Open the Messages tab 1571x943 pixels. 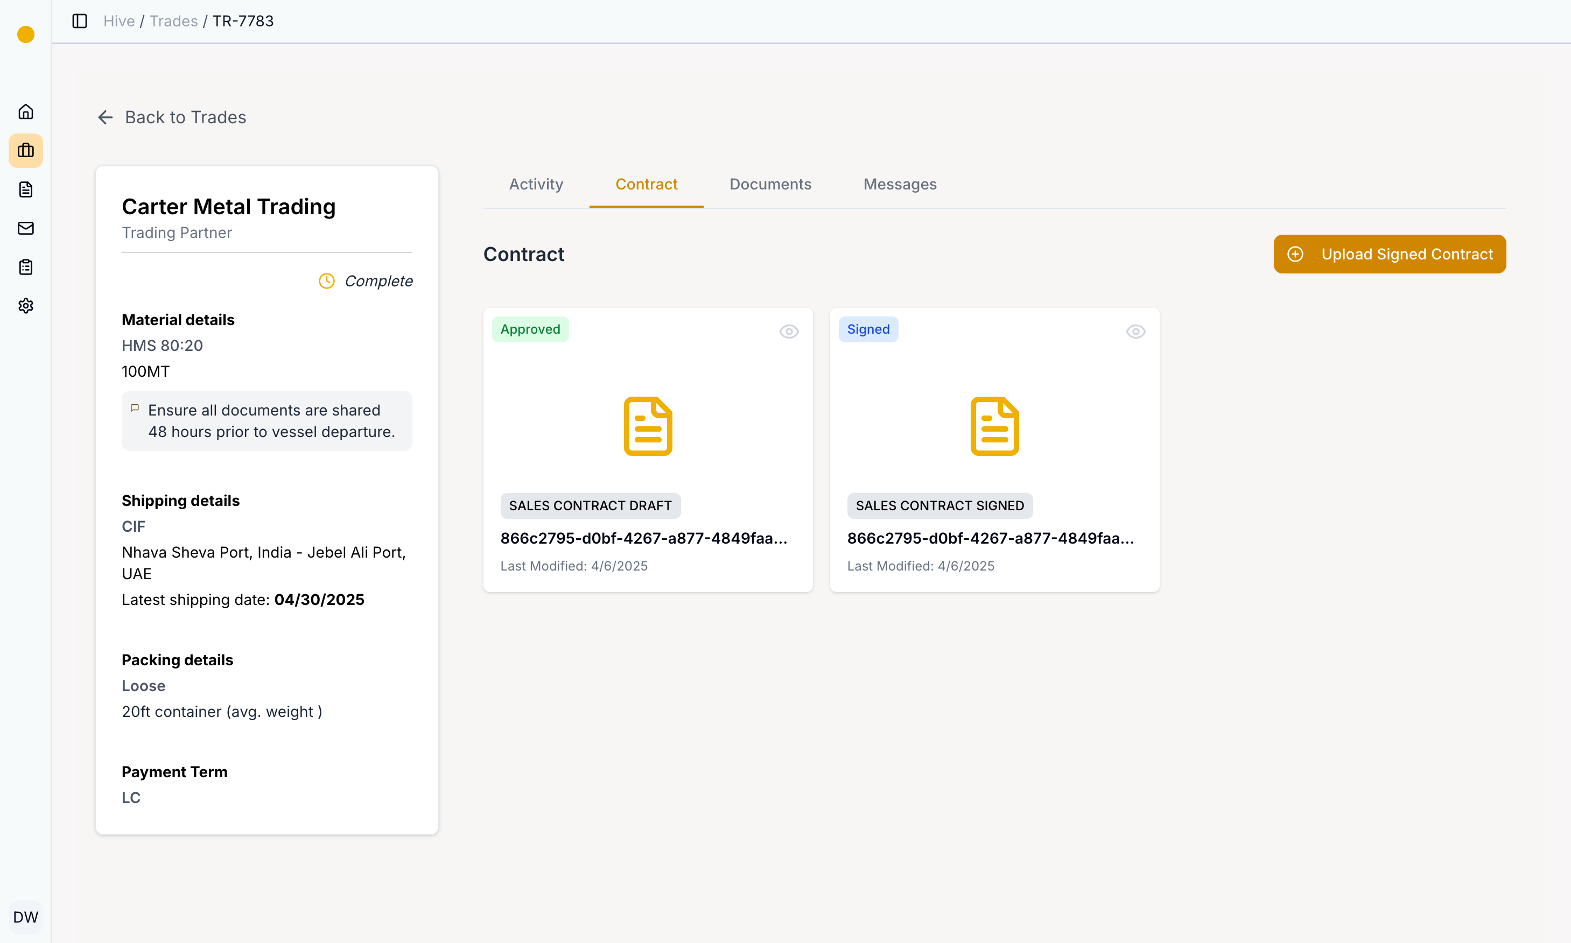pyautogui.click(x=899, y=184)
